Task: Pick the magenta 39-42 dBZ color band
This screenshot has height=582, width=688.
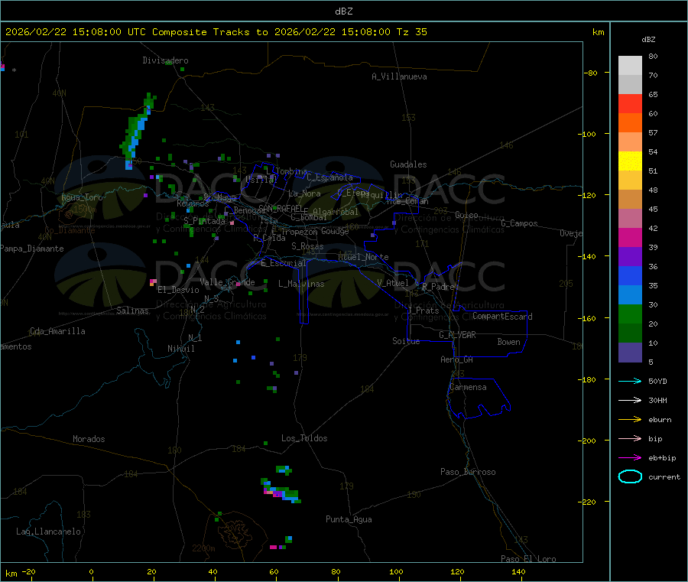Action: pyautogui.click(x=630, y=237)
